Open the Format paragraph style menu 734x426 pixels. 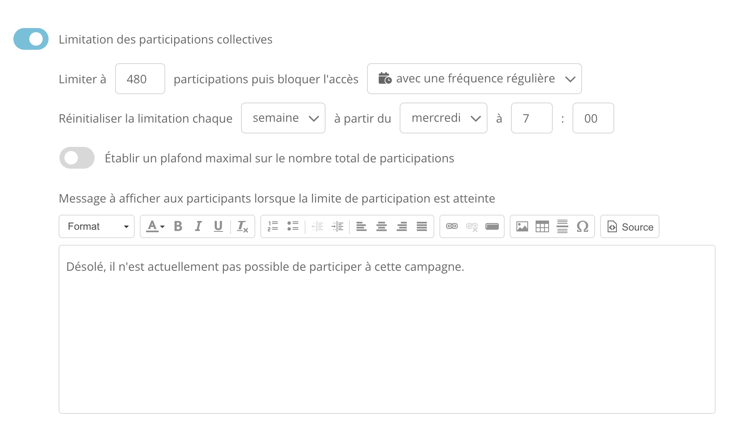[x=96, y=226]
